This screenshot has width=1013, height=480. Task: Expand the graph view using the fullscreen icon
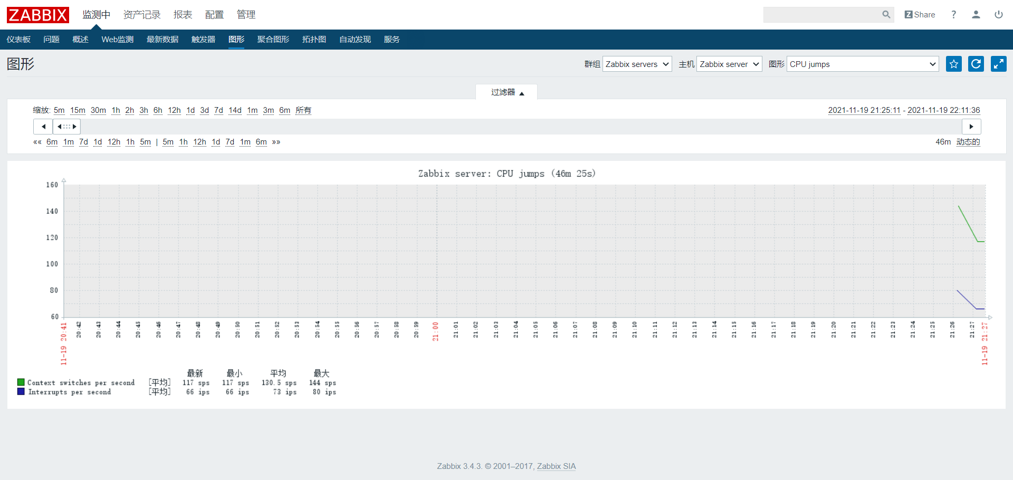(x=998, y=64)
